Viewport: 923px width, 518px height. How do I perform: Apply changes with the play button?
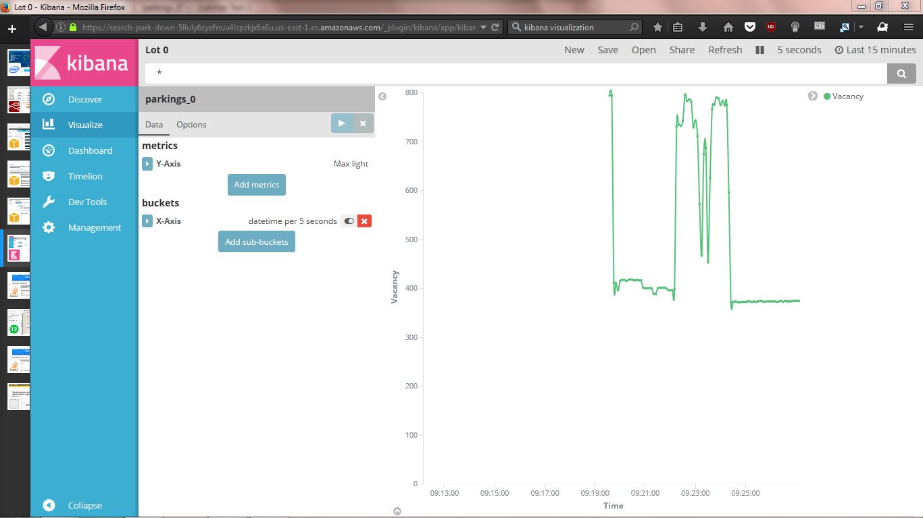(342, 123)
